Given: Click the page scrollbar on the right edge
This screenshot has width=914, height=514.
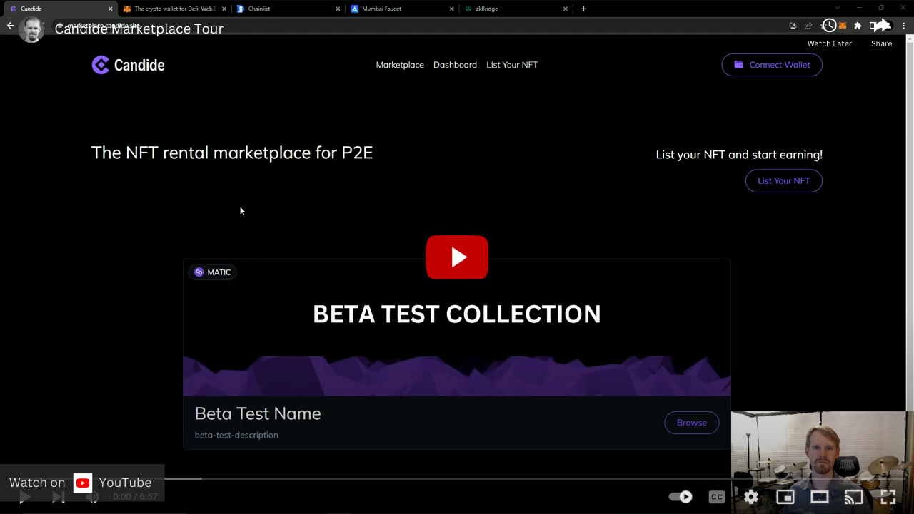Looking at the screenshot, I should pyautogui.click(x=910, y=221).
